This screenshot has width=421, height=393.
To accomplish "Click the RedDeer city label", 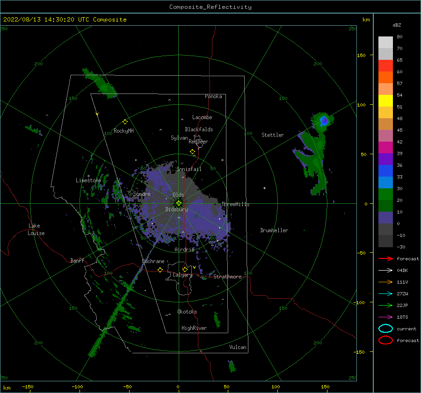I will 198,142.
